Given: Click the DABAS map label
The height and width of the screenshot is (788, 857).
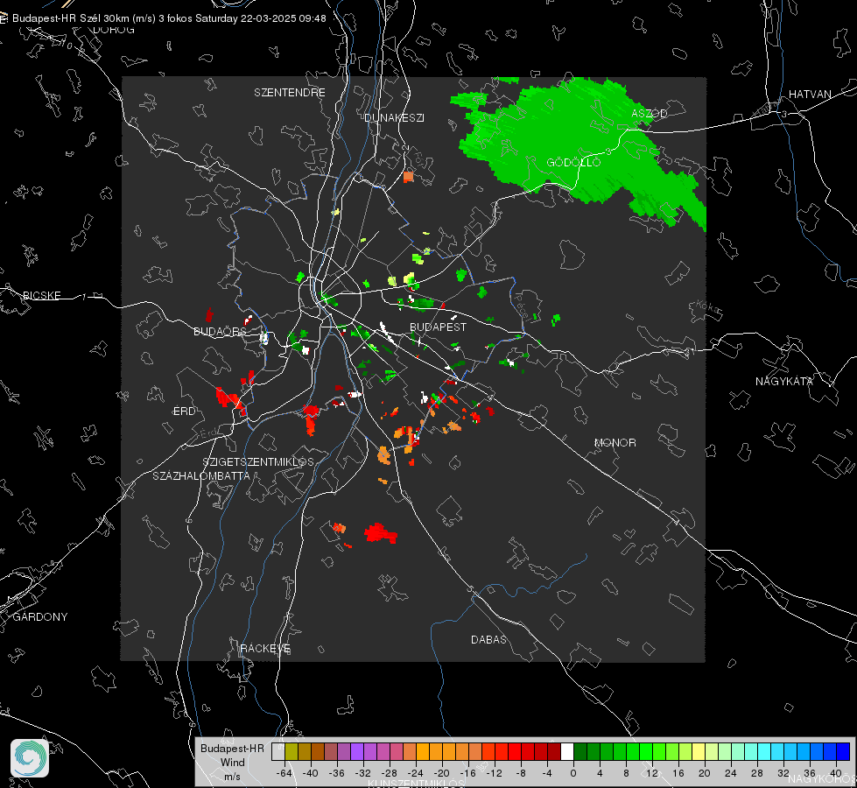Looking at the screenshot, I should coord(488,640).
